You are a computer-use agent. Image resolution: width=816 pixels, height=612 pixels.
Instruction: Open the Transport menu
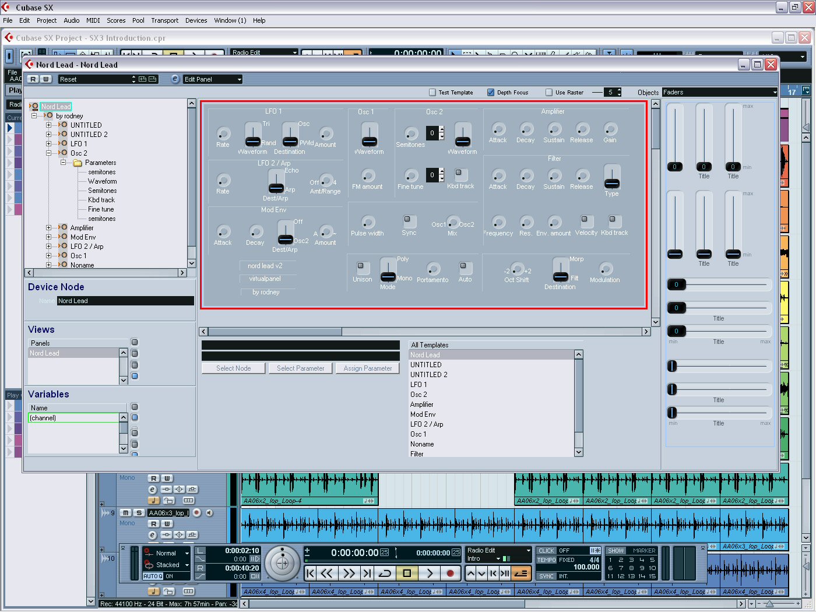(165, 20)
